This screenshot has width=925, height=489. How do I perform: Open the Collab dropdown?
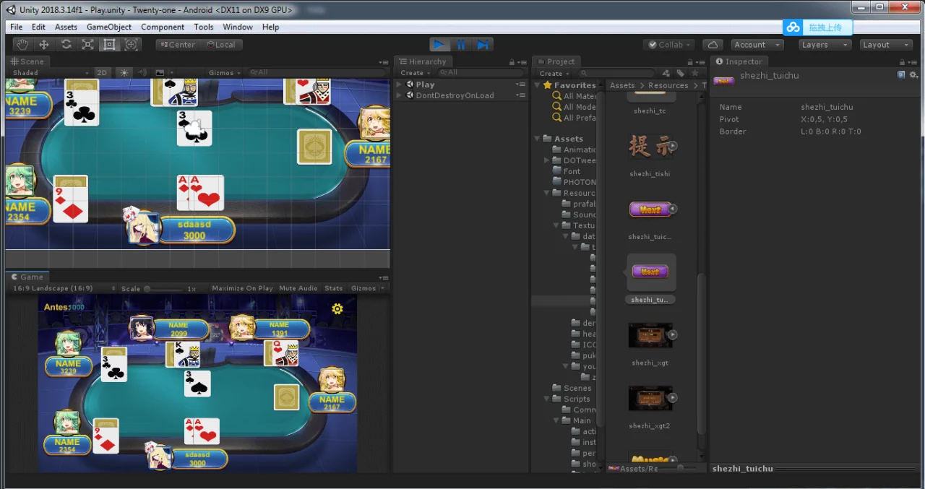click(x=669, y=45)
